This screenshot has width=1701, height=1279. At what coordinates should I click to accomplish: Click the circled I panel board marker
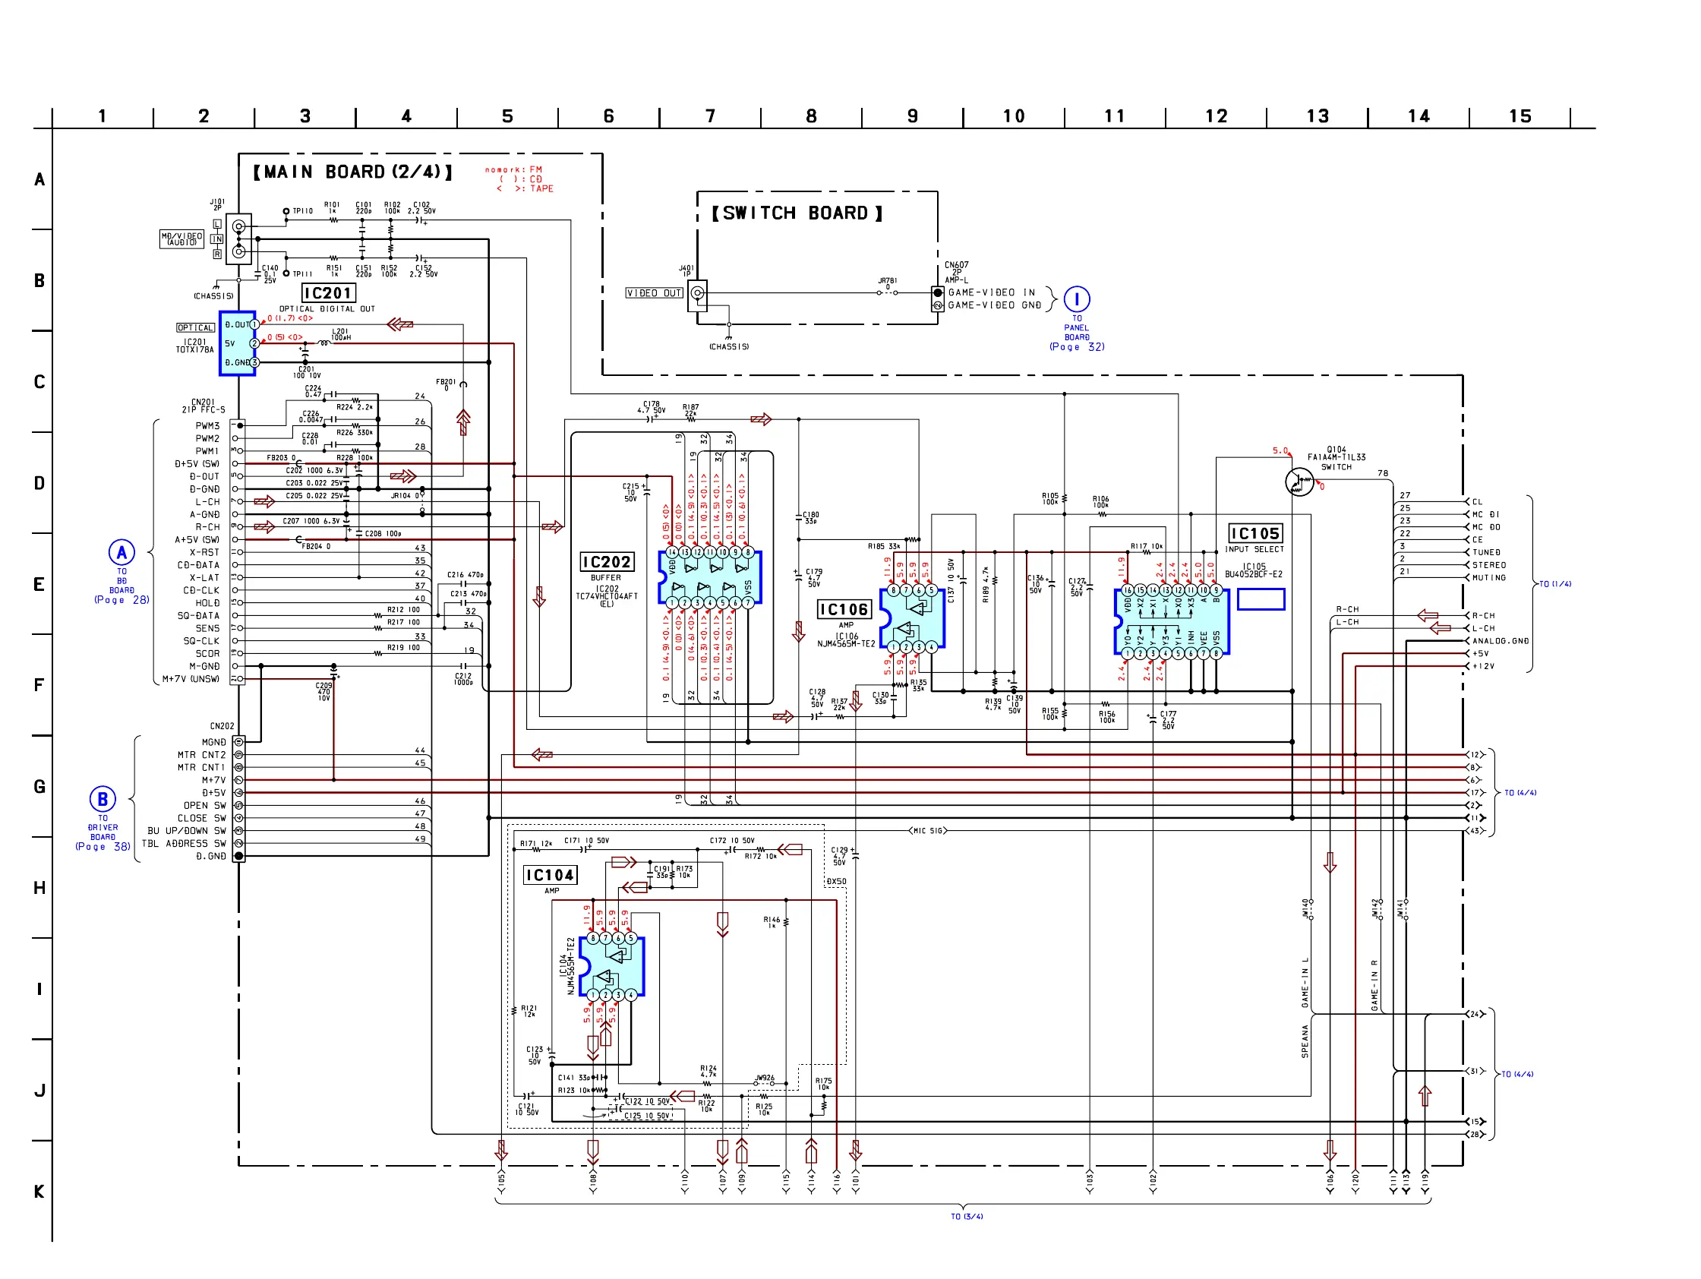coord(1077,299)
